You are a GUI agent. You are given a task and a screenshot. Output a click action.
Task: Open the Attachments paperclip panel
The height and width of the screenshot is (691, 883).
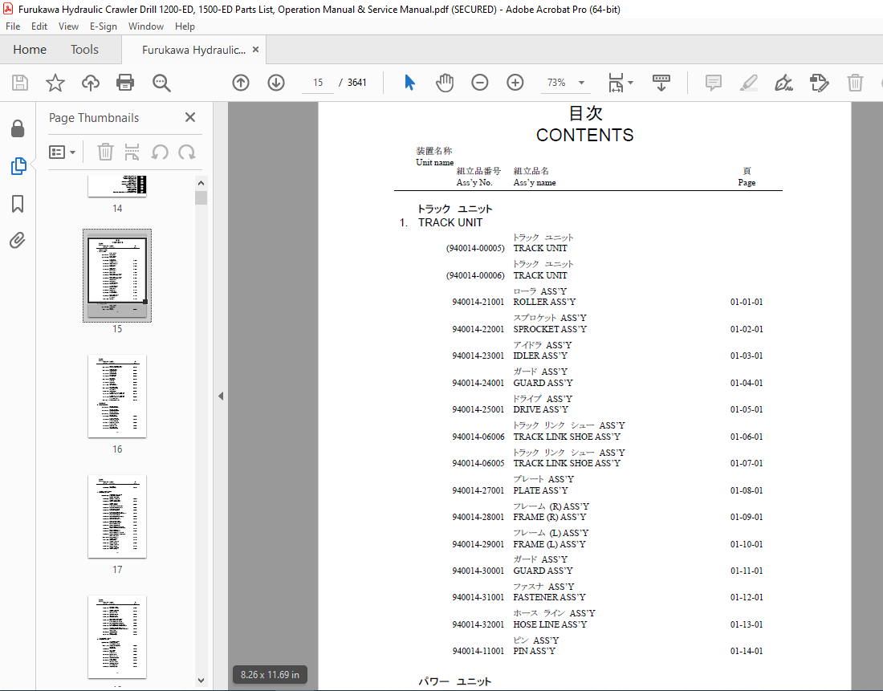[x=18, y=240]
